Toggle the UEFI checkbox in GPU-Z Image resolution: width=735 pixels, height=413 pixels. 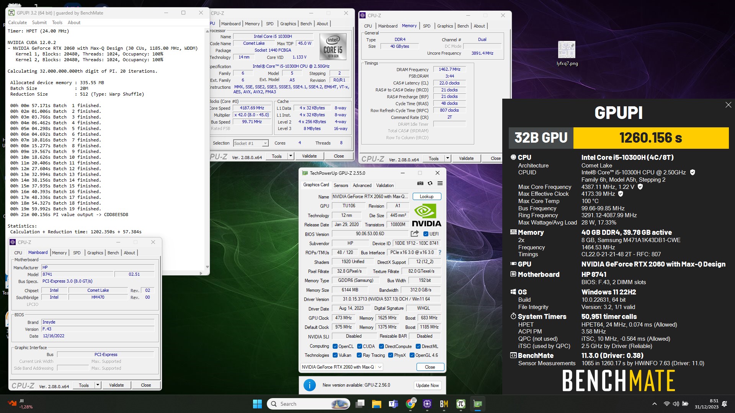pyautogui.click(x=426, y=234)
